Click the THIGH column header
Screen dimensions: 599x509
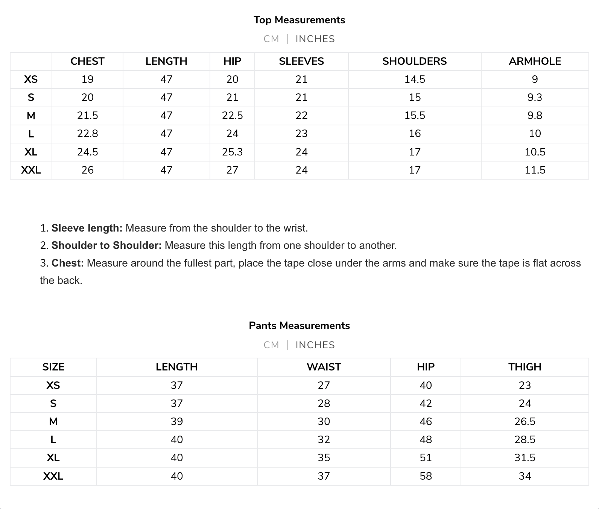(x=525, y=367)
